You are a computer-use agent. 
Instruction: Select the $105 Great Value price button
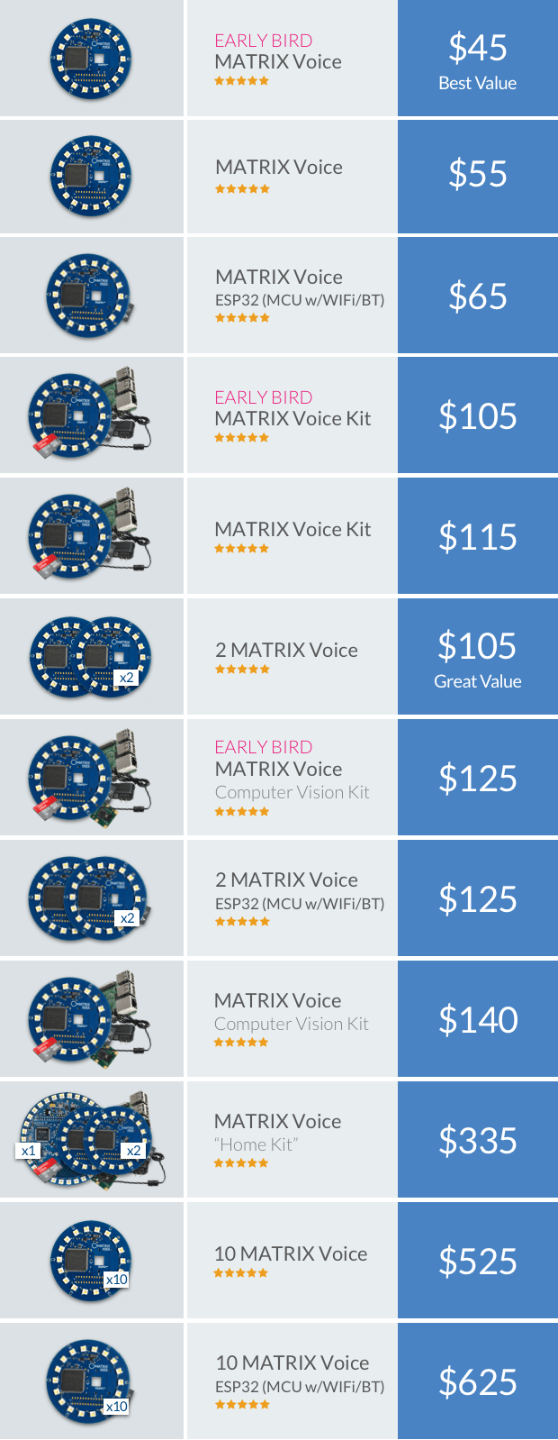tap(478, 657)
